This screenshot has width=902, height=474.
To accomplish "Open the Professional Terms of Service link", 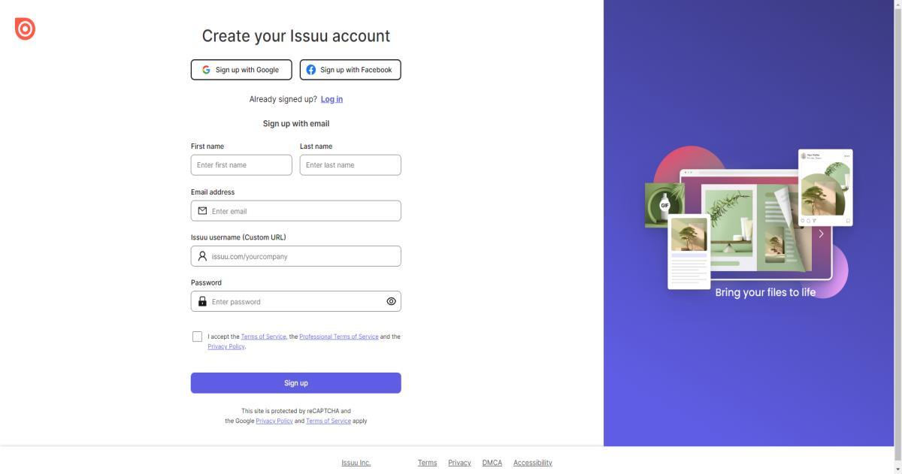I will pyautogui.click(x=338, y=337).
